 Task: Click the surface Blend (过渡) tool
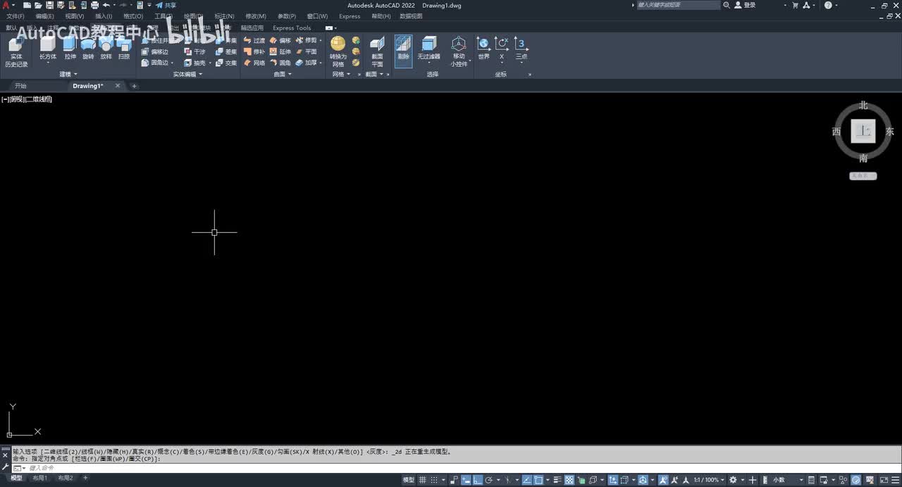click(x=254, y=41)
